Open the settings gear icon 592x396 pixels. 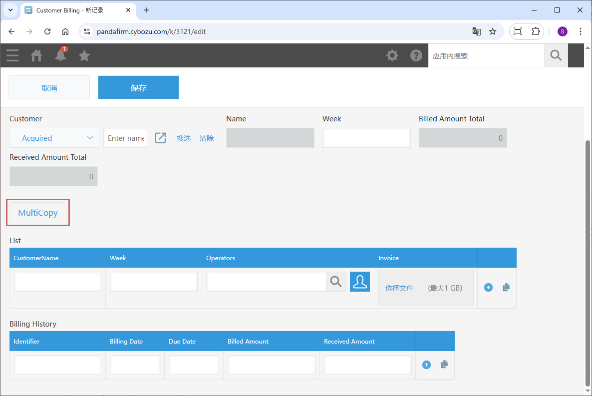pyautogui.click(x=392, y=55)
